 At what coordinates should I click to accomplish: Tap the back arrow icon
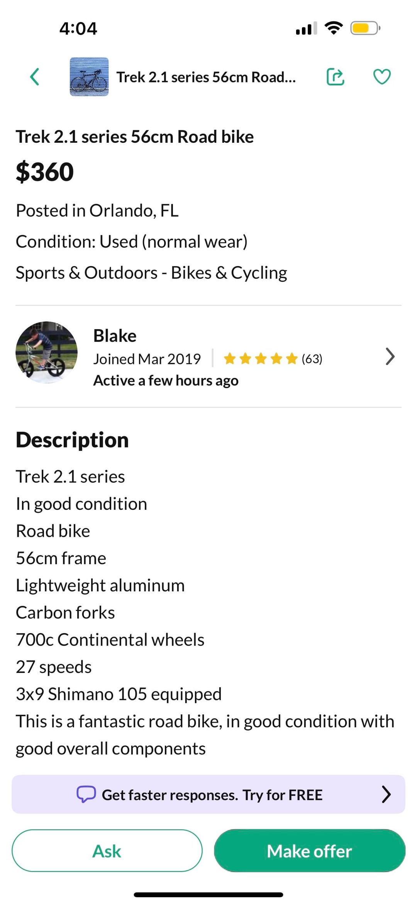(x=35, y=77)
